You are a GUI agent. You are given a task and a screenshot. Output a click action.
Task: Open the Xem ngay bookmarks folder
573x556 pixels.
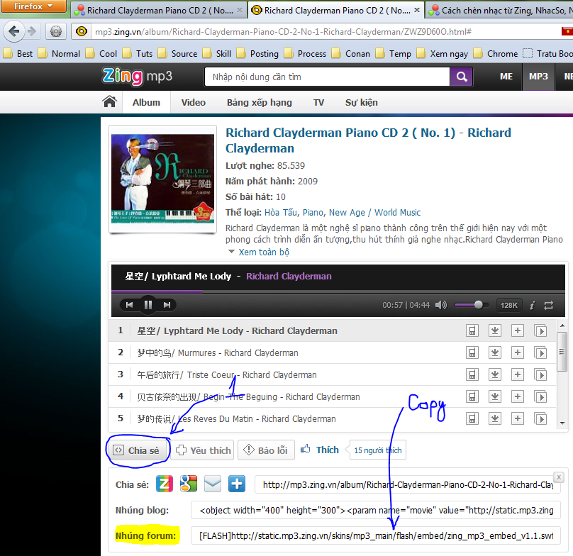click(443, 54)
